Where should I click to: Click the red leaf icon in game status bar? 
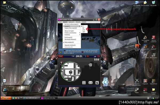98,56
